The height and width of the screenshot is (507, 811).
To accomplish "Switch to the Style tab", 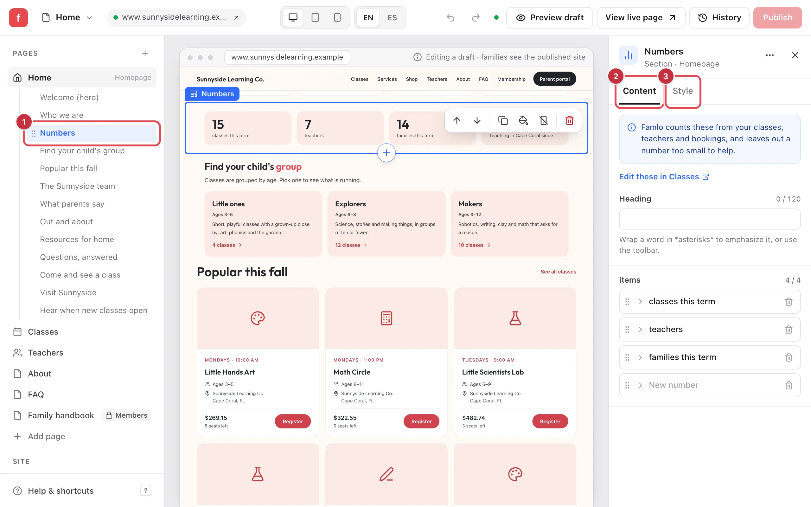I will pyautogui.click(x=682, y=91).
